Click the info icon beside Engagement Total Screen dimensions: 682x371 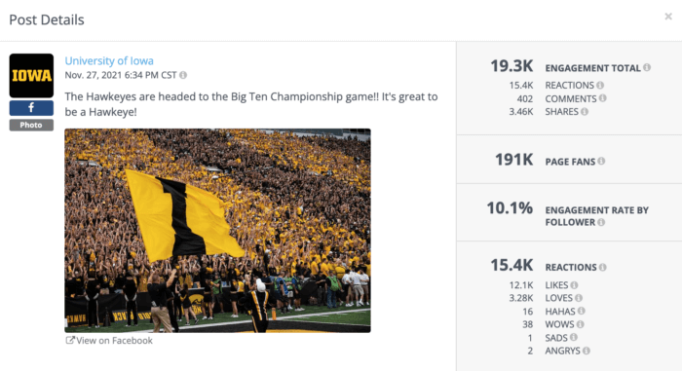[647, 67]
